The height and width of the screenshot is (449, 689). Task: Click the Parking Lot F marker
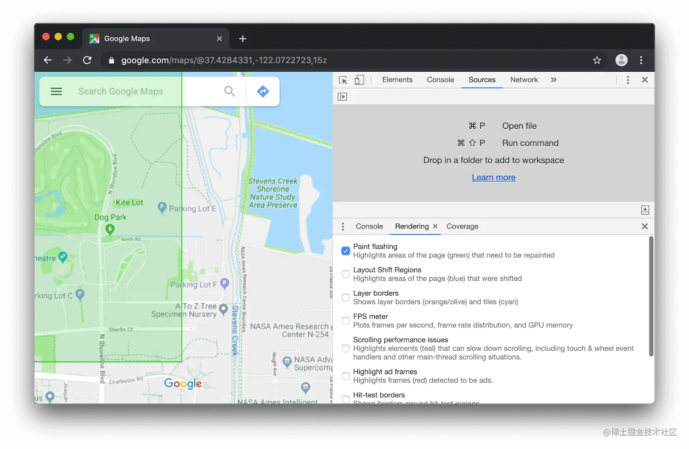coord(225,284)
